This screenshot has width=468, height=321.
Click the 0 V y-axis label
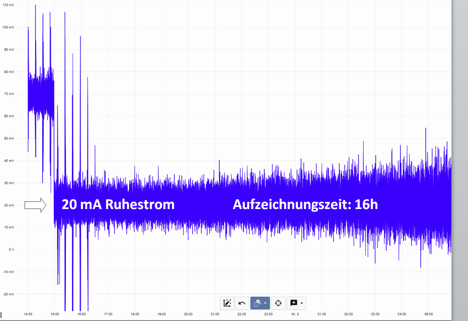[x=11, y=250]
